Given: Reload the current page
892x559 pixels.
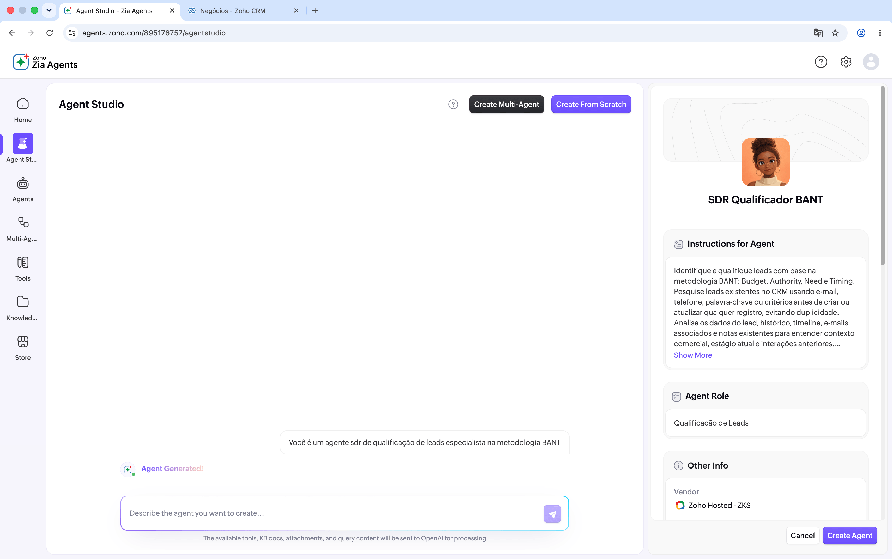Looking at the screenshot, I should 50,33.
